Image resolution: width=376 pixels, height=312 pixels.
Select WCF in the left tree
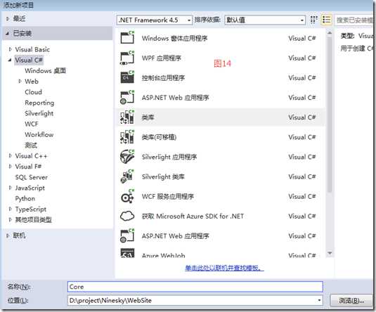32,124
